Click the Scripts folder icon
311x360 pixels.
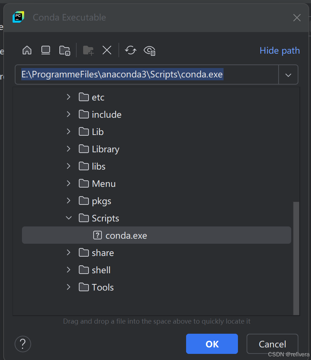[84, 218]
